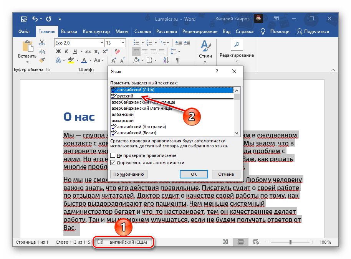Apply superscript formatting
The width and height of the screenshot is (351, 259).
point(105,51)
